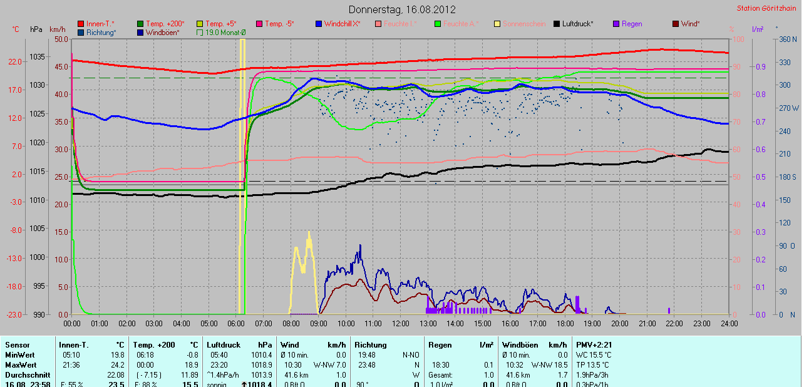Click the navy Windböen legend swatch
The height and width of the screenshot is (387, 804).
point(140,32)
